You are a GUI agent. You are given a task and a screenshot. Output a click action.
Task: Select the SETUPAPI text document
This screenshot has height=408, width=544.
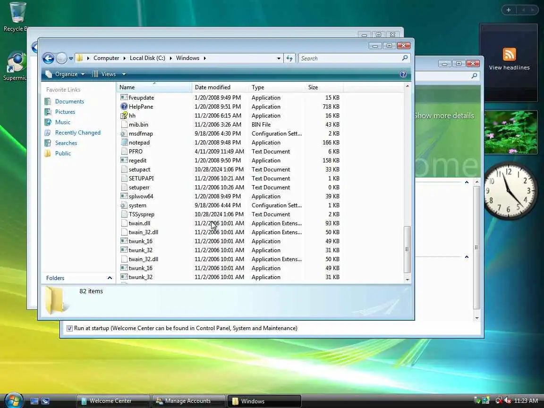coord(141,178)
